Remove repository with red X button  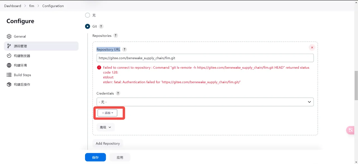tap(312, 47)
